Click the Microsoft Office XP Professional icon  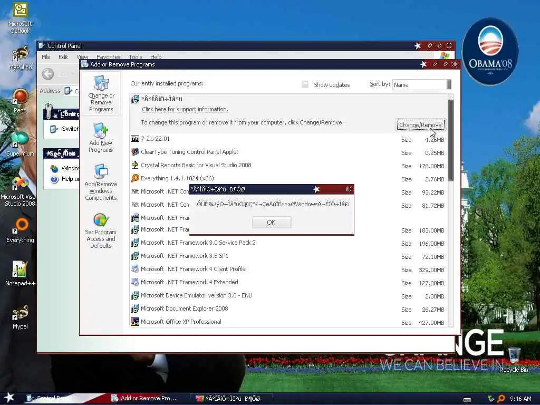pyautogui.click(x=135, y=322)
